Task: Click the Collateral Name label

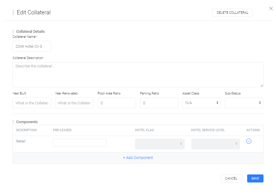Action: coord(24,37)
